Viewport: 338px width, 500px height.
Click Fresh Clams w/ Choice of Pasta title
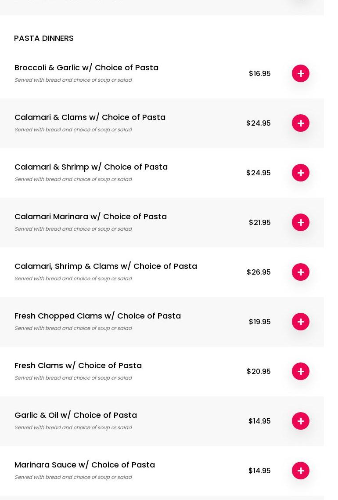[x=78, y=366]
